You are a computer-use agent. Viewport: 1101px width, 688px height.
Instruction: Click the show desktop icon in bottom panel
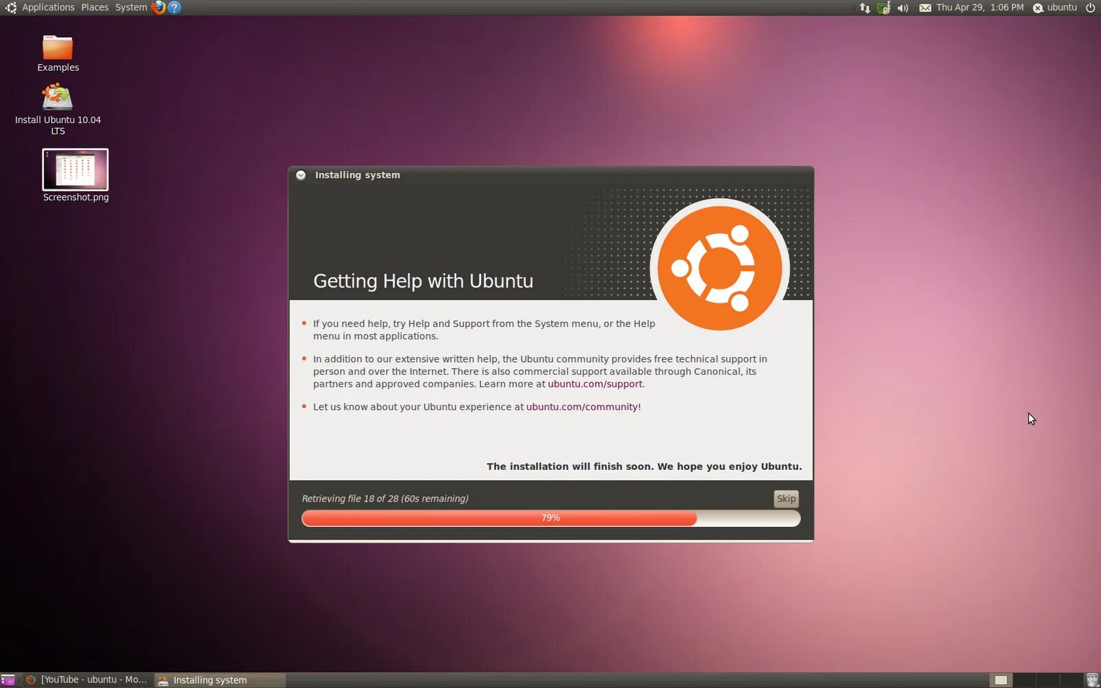[x=8, y=680]
